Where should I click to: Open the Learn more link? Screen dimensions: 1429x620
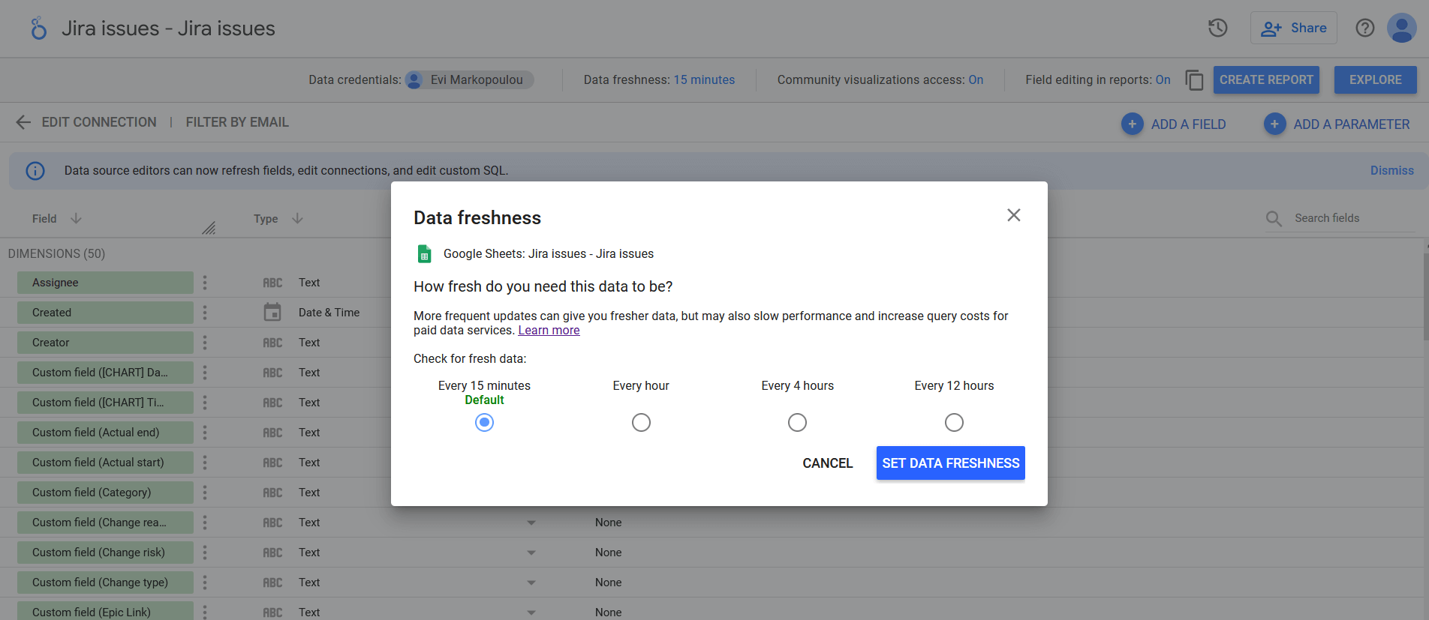[549, 331]
